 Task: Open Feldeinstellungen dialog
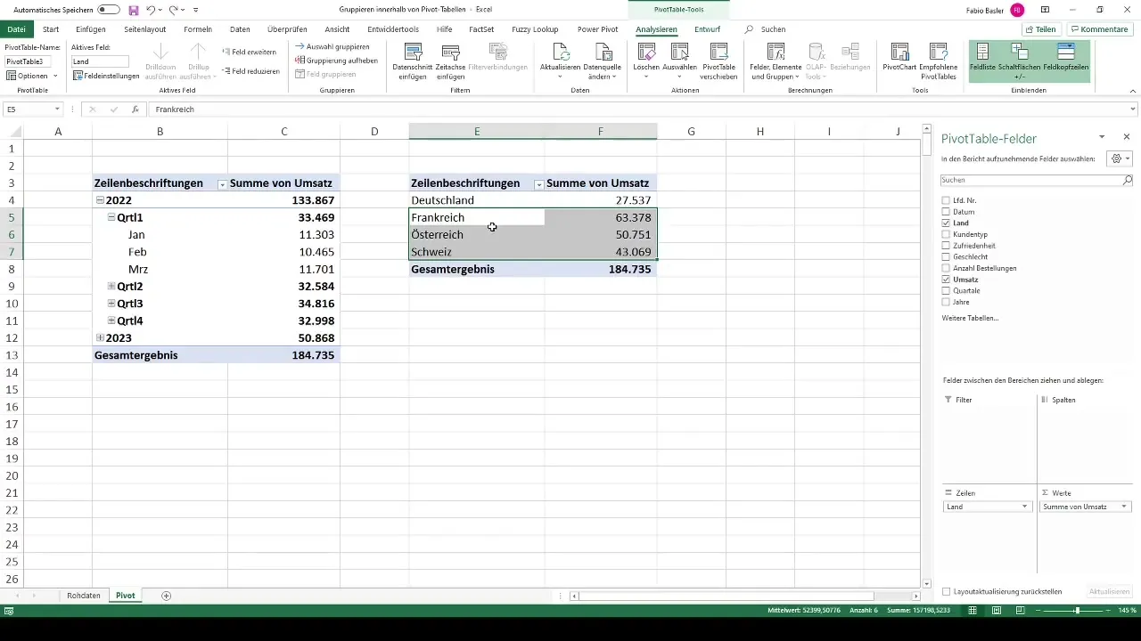click(x=106, y=76)
